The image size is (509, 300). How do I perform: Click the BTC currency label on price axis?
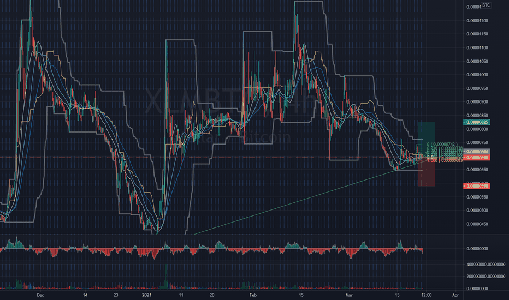tap(486, 5)
